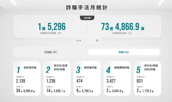Image resolution: width=172 pixels, height=102 pixels.
Task: Click rank number 2 on second card
Action: [48, 70]
